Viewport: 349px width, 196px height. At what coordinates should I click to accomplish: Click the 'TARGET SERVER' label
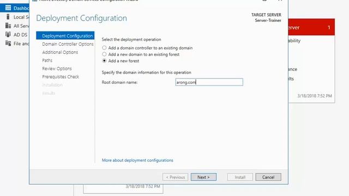click(266, 15)
